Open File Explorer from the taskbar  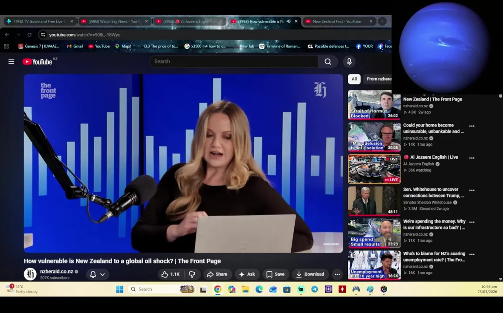(x=245, y=290)
